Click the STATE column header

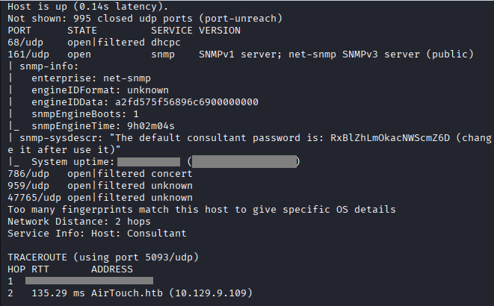pyautogui.click(x=82, y=31)
